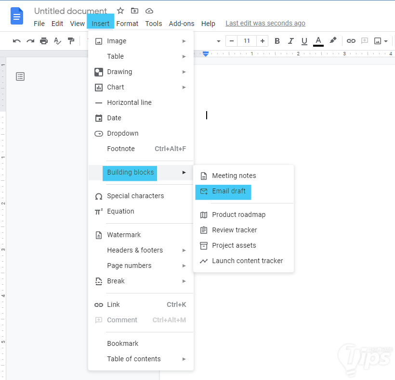Open the highlight color tool

(333, 40)
